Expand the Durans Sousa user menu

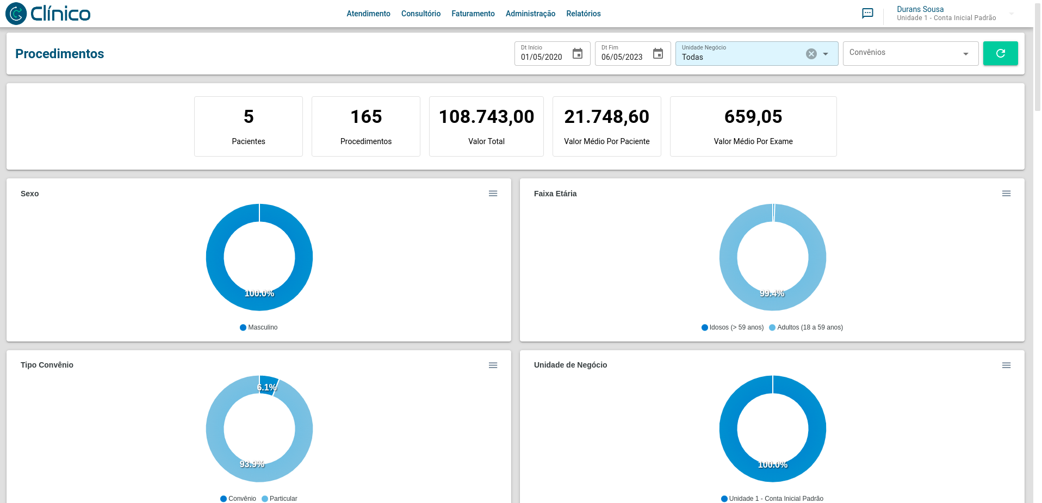(x=1011, y=14)
